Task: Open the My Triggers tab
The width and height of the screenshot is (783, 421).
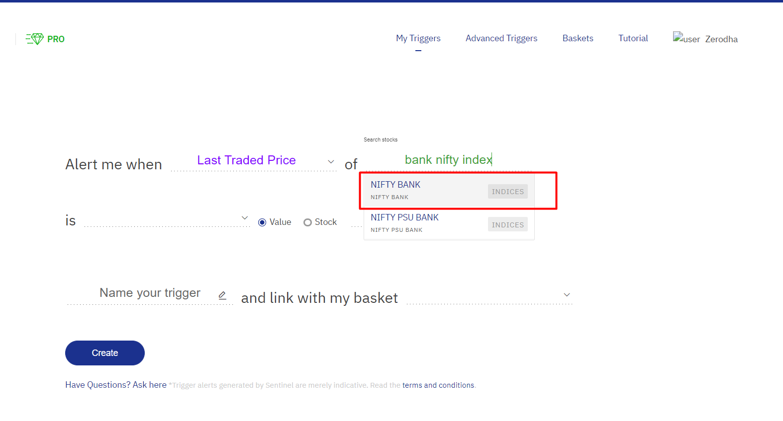Action: pos(418,38)
